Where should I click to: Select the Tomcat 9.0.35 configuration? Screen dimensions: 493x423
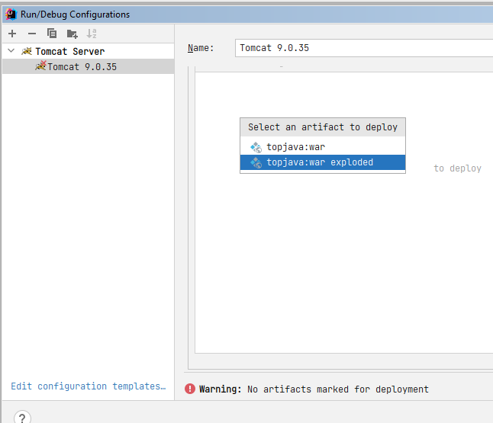click(x=88, y=66)
